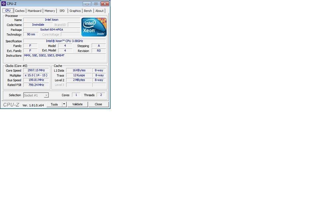The height and width of the screenshot is (199, 319).
Task: Select the CPU tab
Action: click(x=8, y=11)
